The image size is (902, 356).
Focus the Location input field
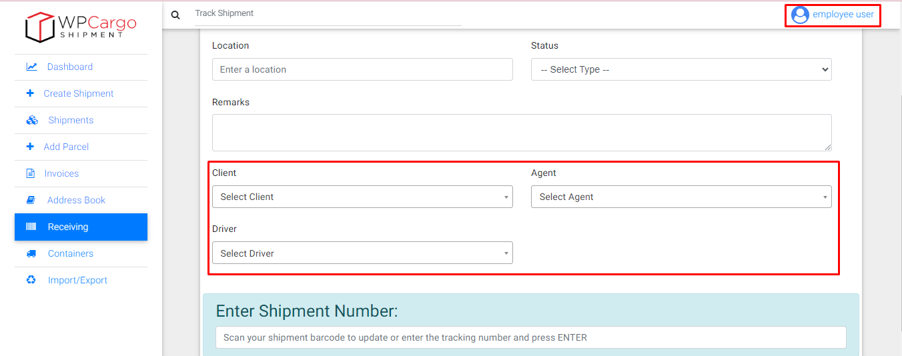click(362, 69)
